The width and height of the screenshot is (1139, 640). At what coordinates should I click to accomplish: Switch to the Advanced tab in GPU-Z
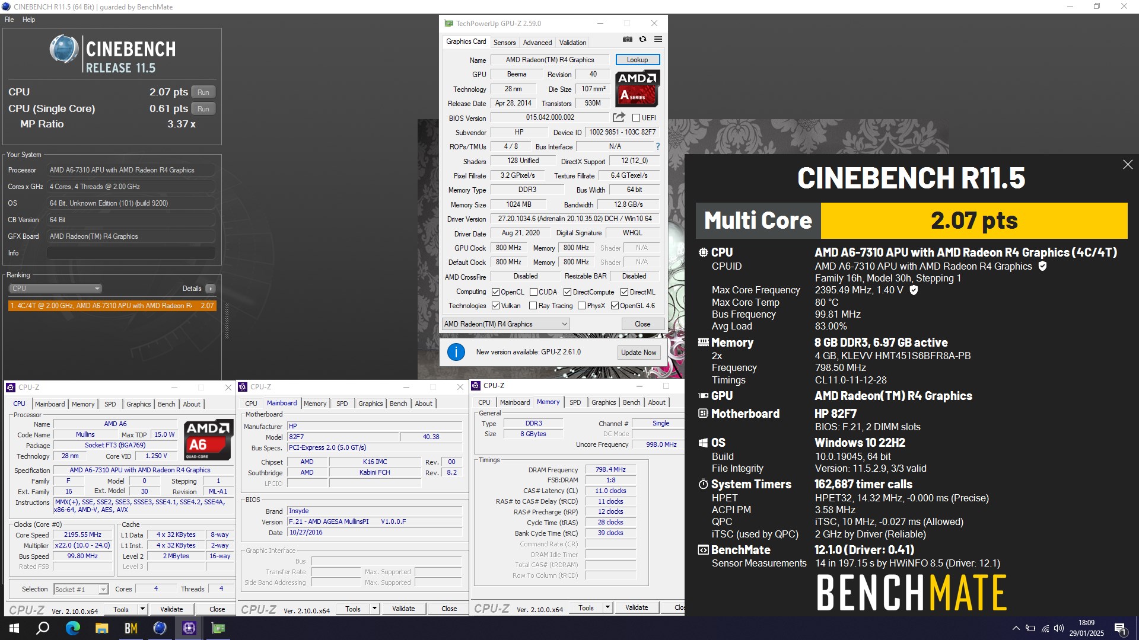537,43
